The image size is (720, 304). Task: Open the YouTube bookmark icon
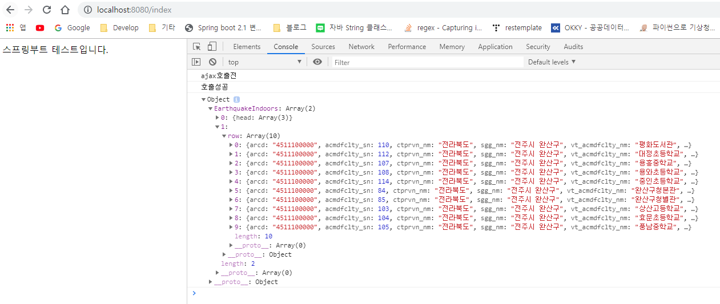(x=40, y=27)
